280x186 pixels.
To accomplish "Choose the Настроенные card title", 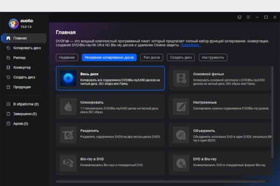I will pyautogui.click(x=205, y=102).
